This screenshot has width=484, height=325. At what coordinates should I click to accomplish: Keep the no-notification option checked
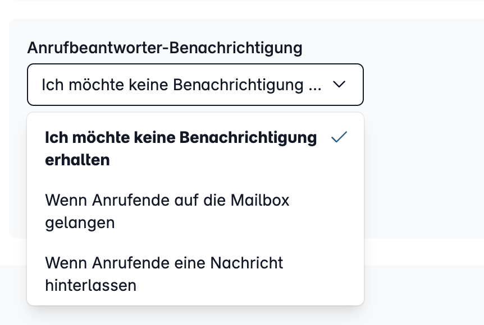click(195, 148)
